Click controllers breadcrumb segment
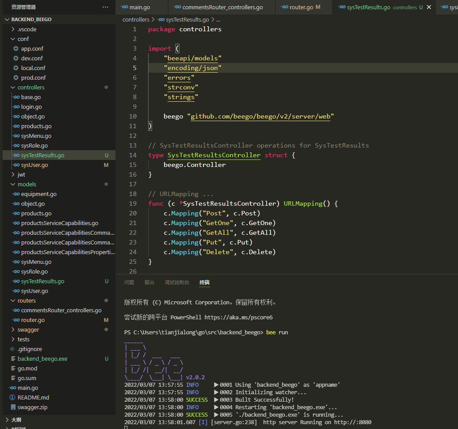The height and width of the screenshot is (429, 458). [136, 19]
